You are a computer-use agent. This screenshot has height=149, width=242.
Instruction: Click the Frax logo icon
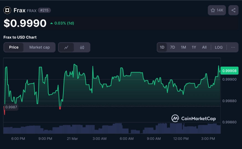pos(7,10)
